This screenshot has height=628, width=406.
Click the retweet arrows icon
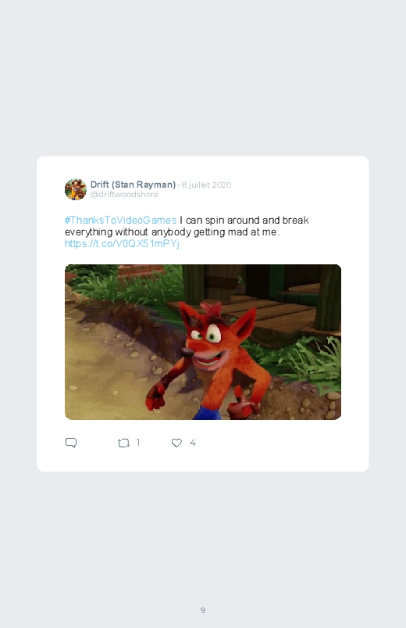coord(123,443)
